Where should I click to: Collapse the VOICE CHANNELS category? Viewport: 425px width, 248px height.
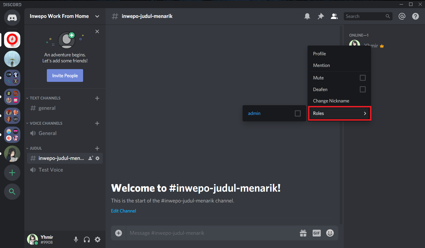[x=46, y=123]
